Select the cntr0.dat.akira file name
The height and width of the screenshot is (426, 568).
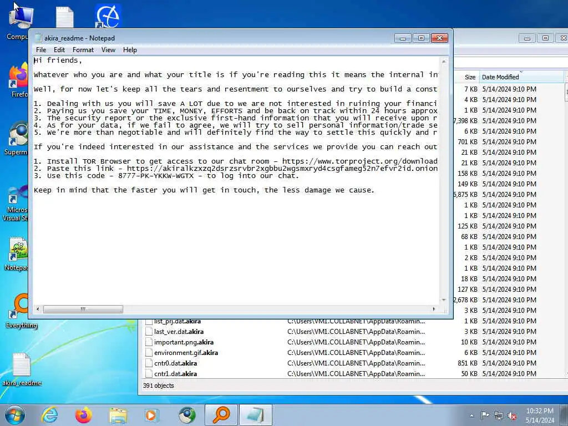pyautogui.click(x=175, y=363)
